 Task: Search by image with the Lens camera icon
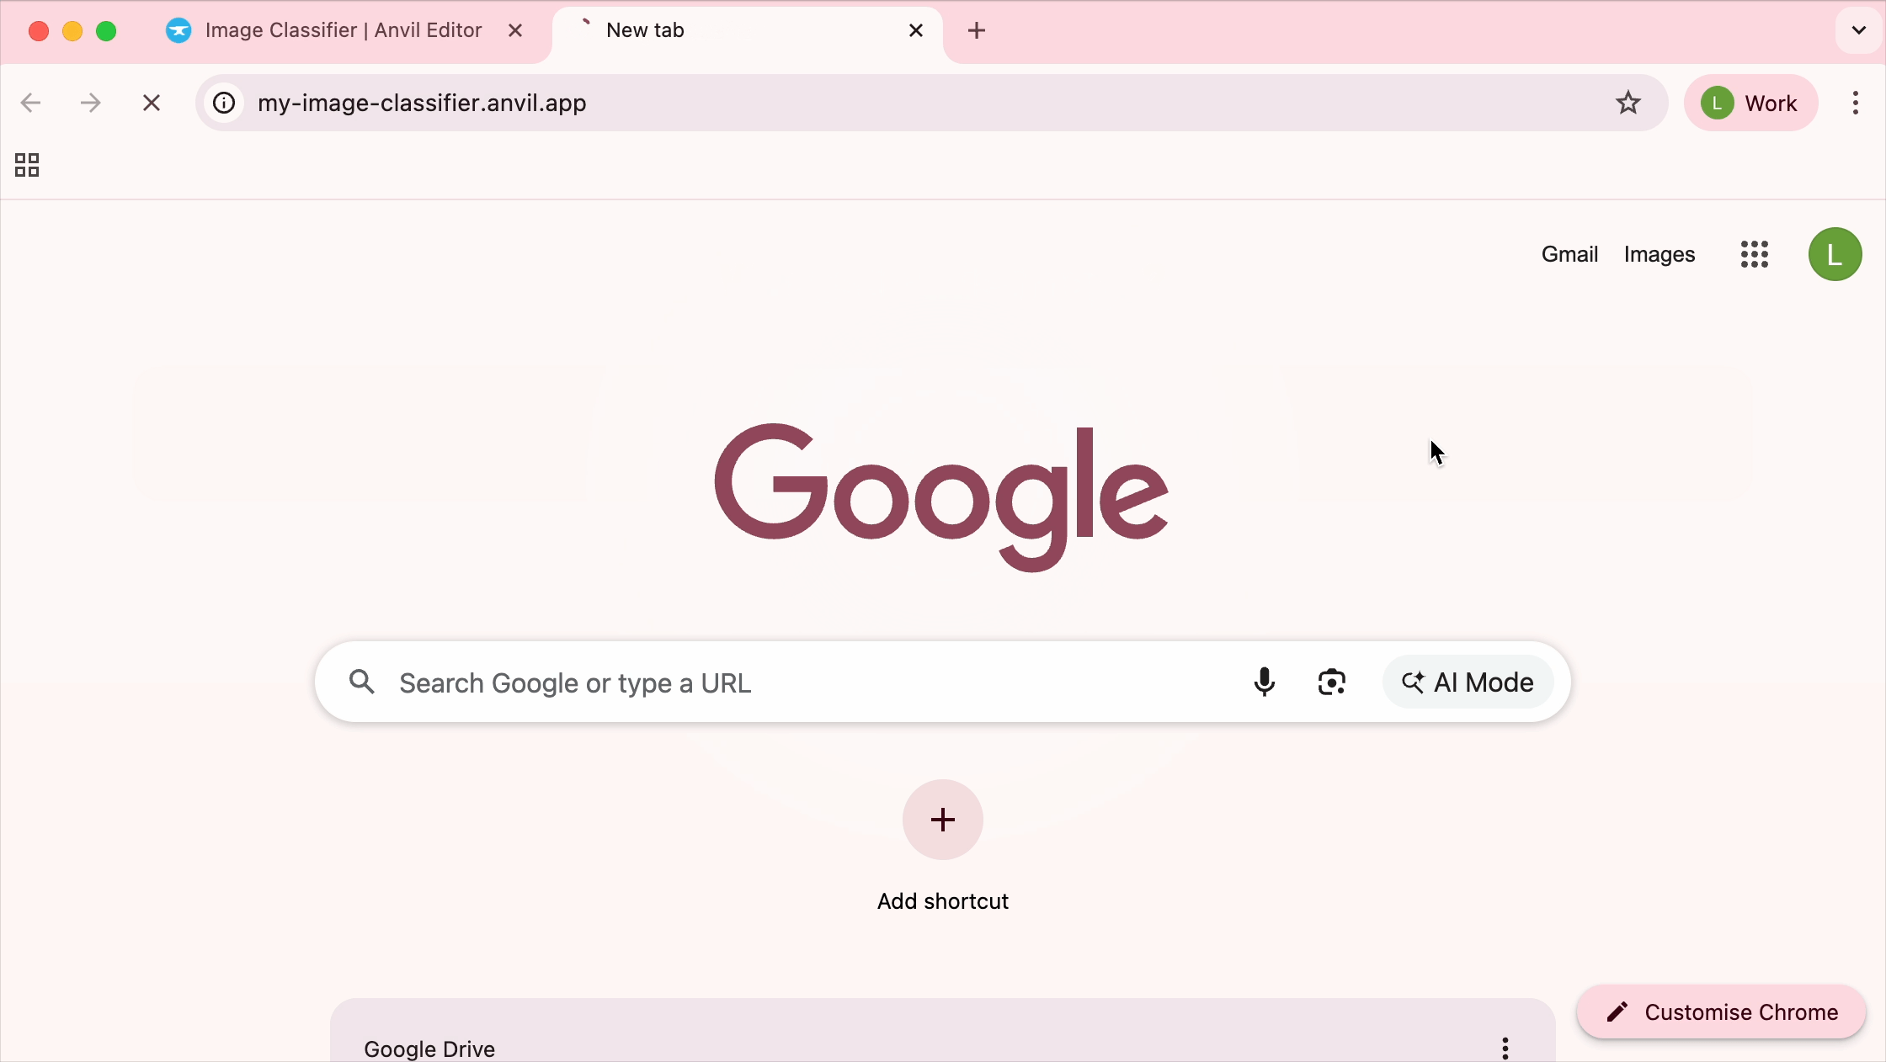[1331, 682]
